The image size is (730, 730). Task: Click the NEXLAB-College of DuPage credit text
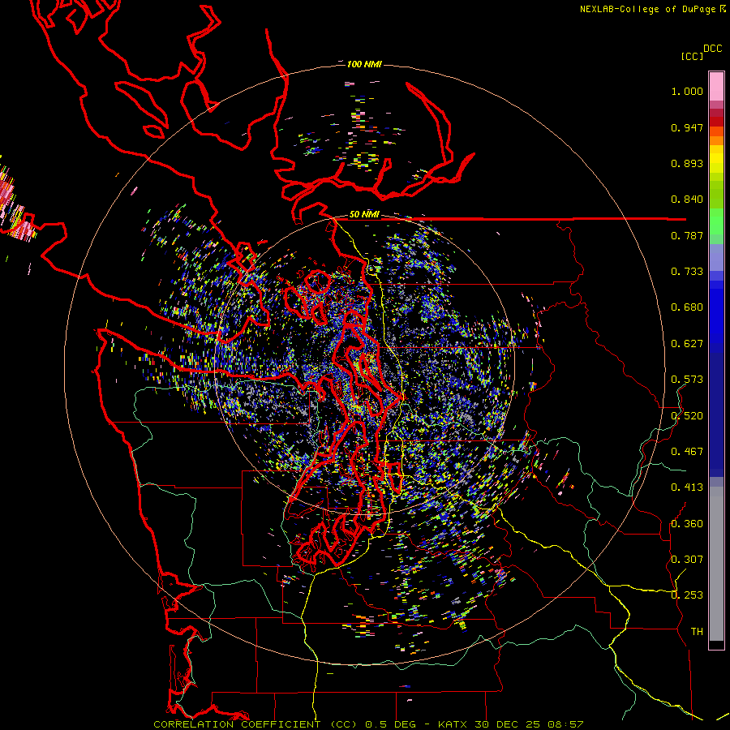[649, 9]
